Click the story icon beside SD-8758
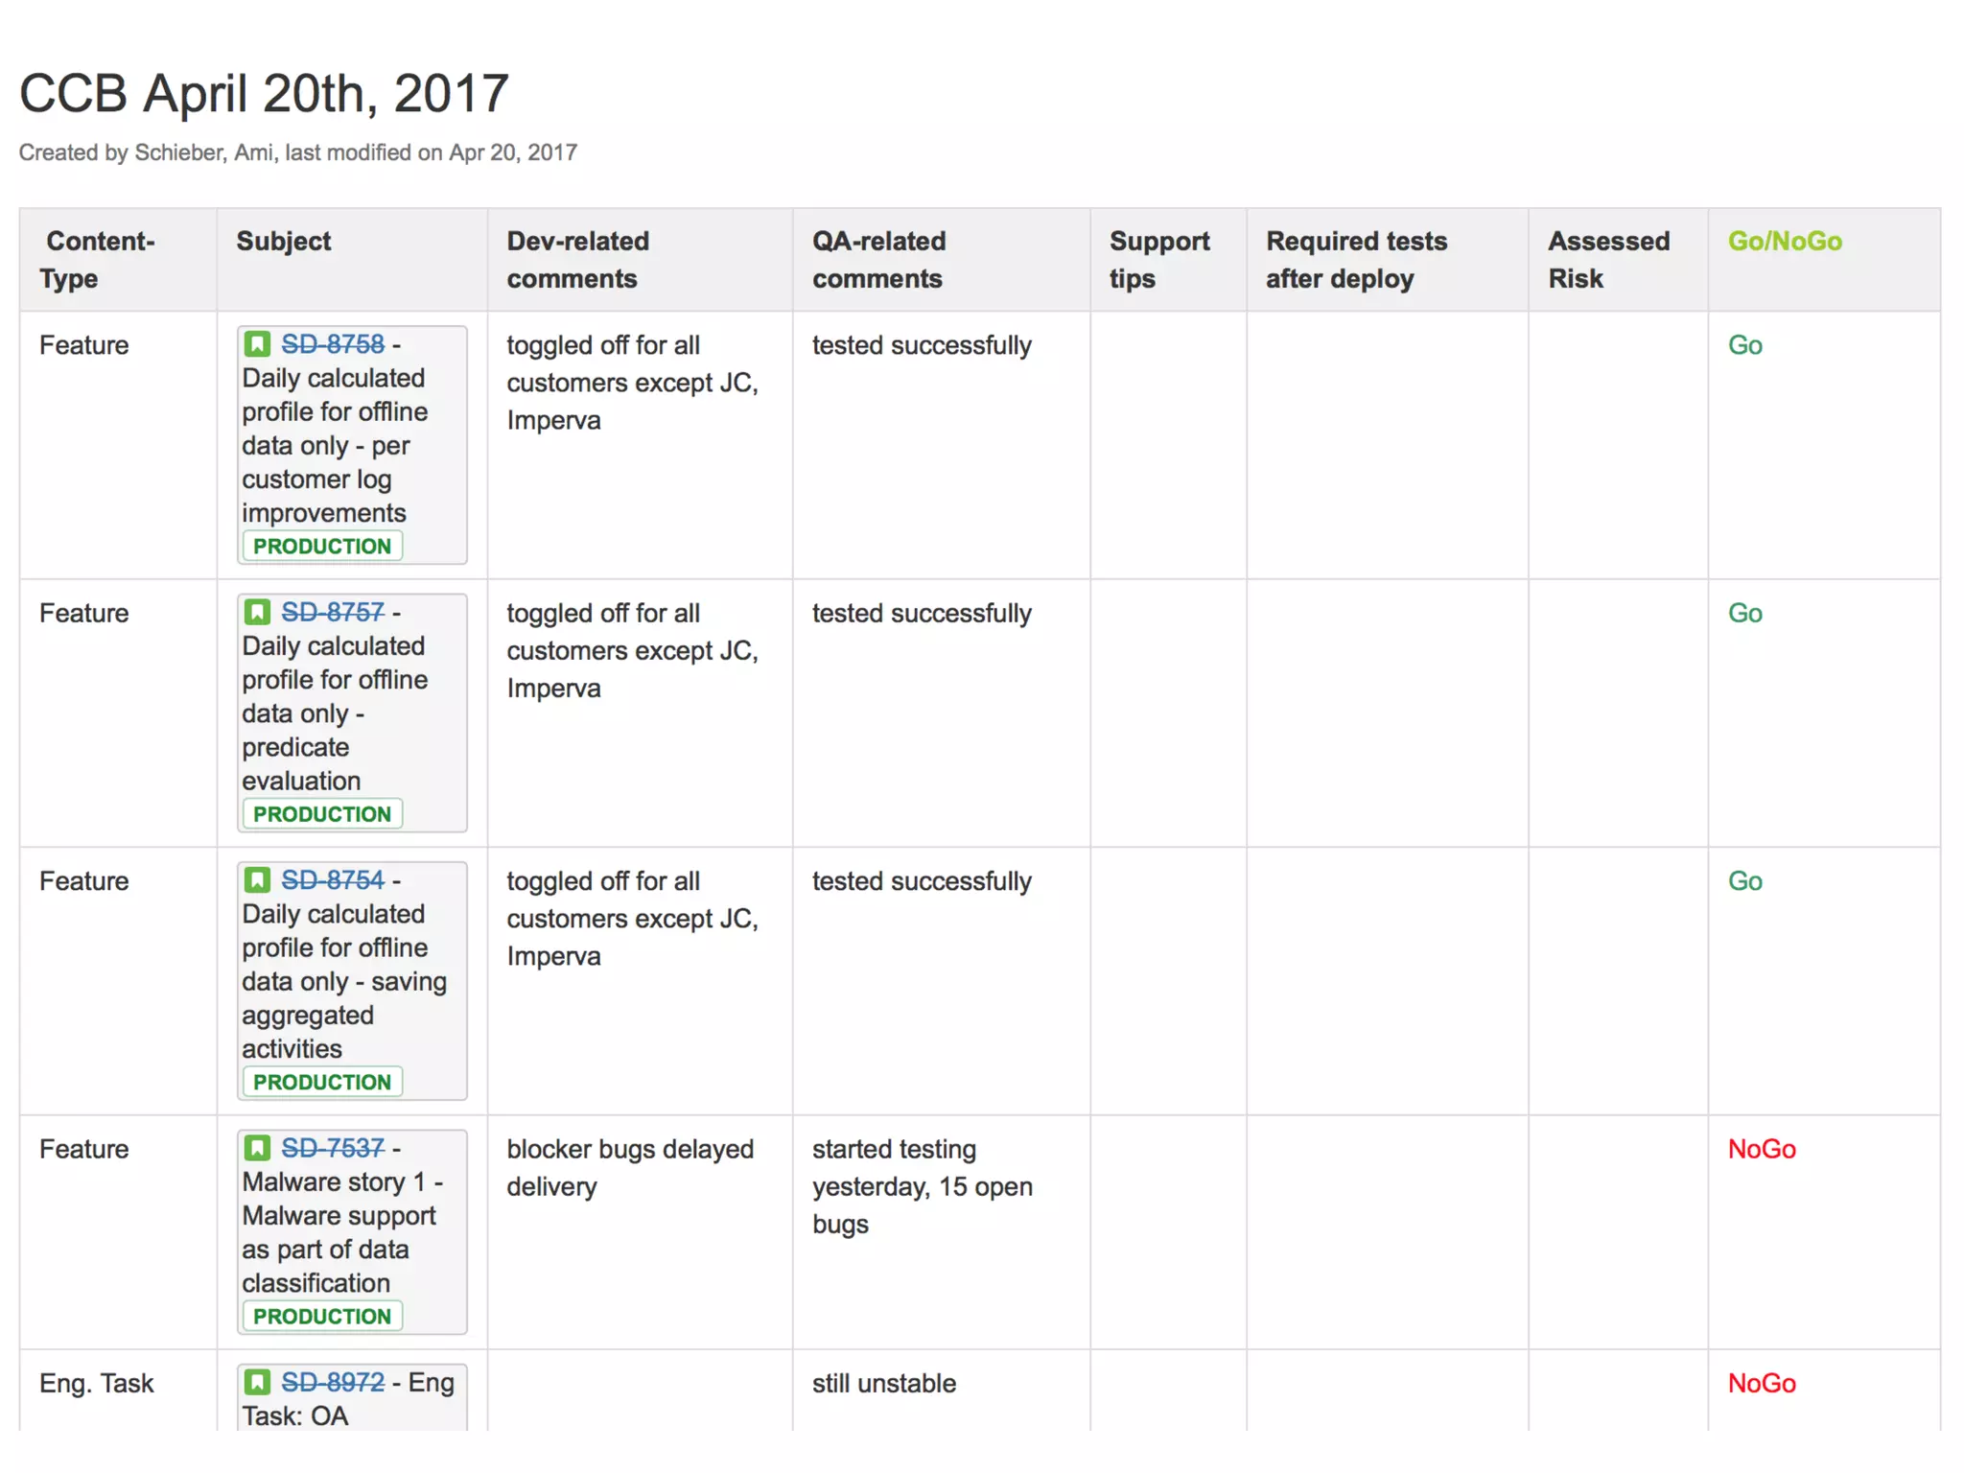 point(257,343)
